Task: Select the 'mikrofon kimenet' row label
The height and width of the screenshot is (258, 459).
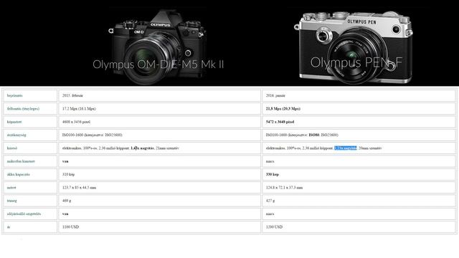Action: click(21, 161)
